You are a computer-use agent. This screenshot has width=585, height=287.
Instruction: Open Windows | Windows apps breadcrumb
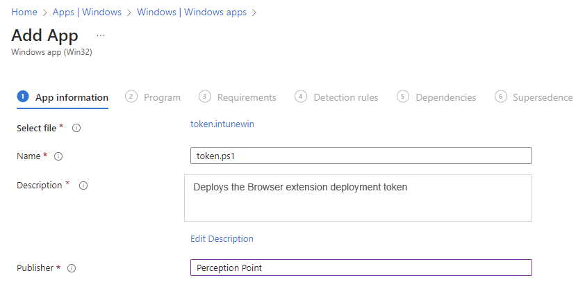point(191,13)
